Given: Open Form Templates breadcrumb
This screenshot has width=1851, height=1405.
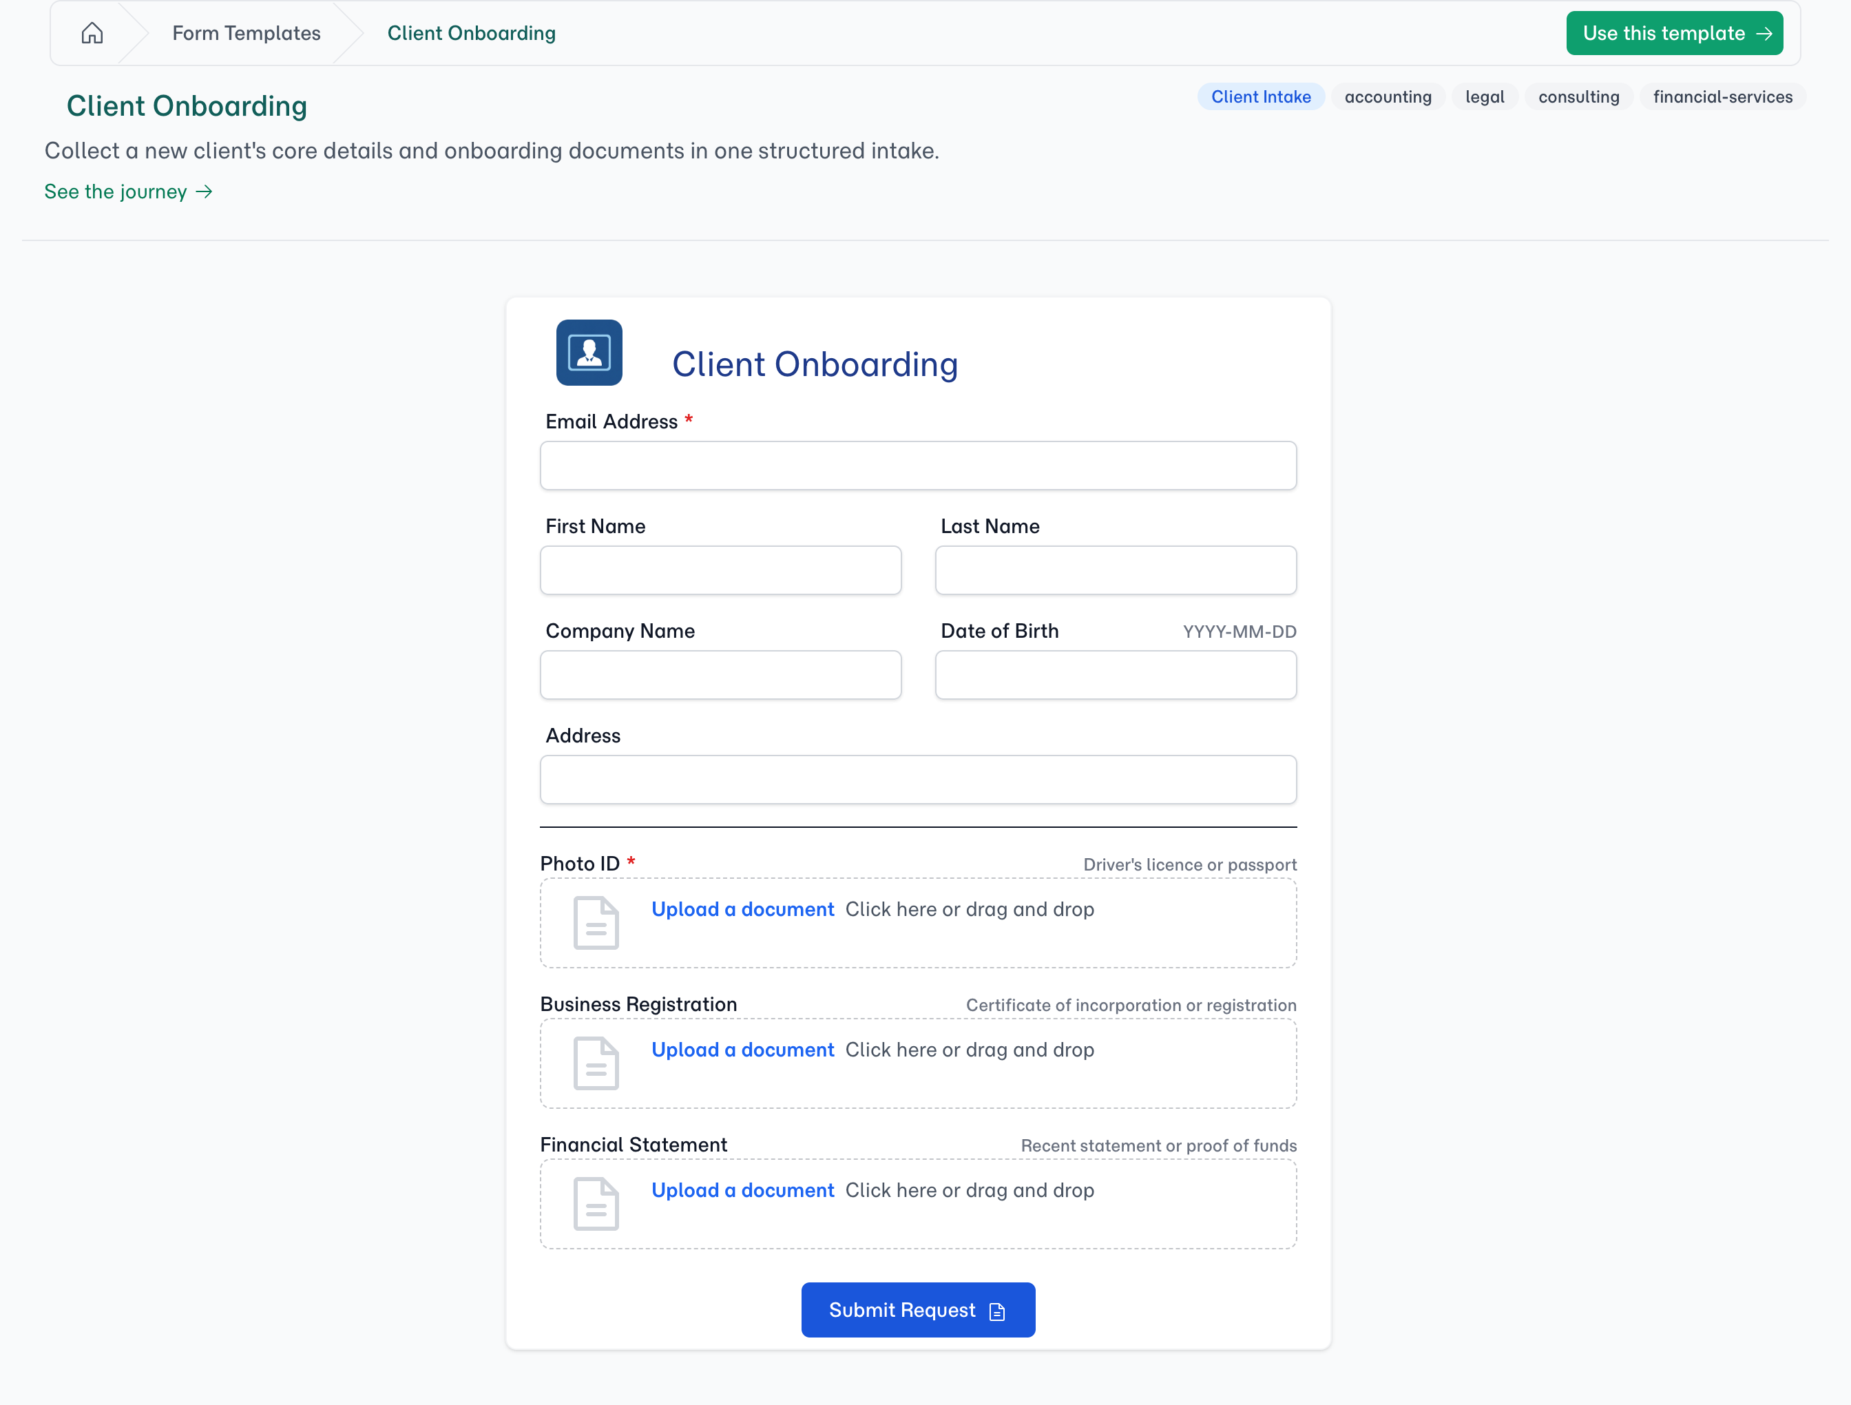Looking at the screenshot, I should [246, 34].
